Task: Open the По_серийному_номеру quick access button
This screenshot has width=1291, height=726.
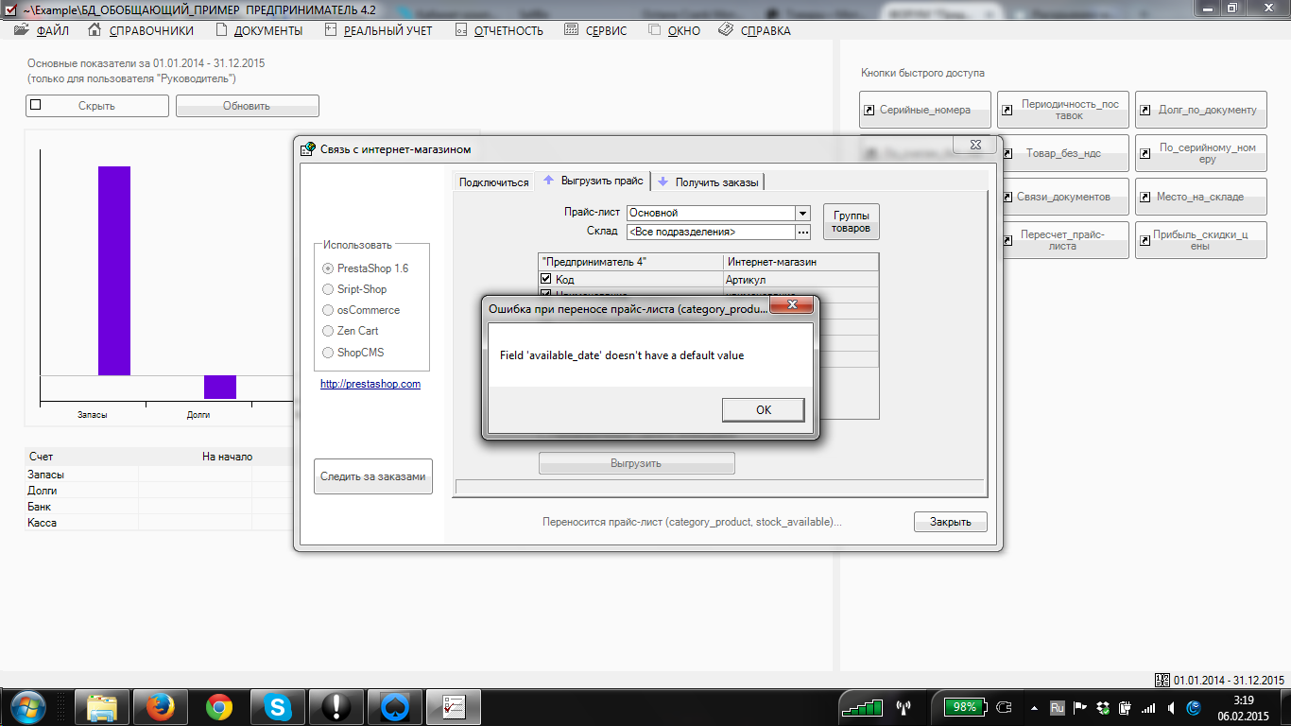Action: [1201, 153]
